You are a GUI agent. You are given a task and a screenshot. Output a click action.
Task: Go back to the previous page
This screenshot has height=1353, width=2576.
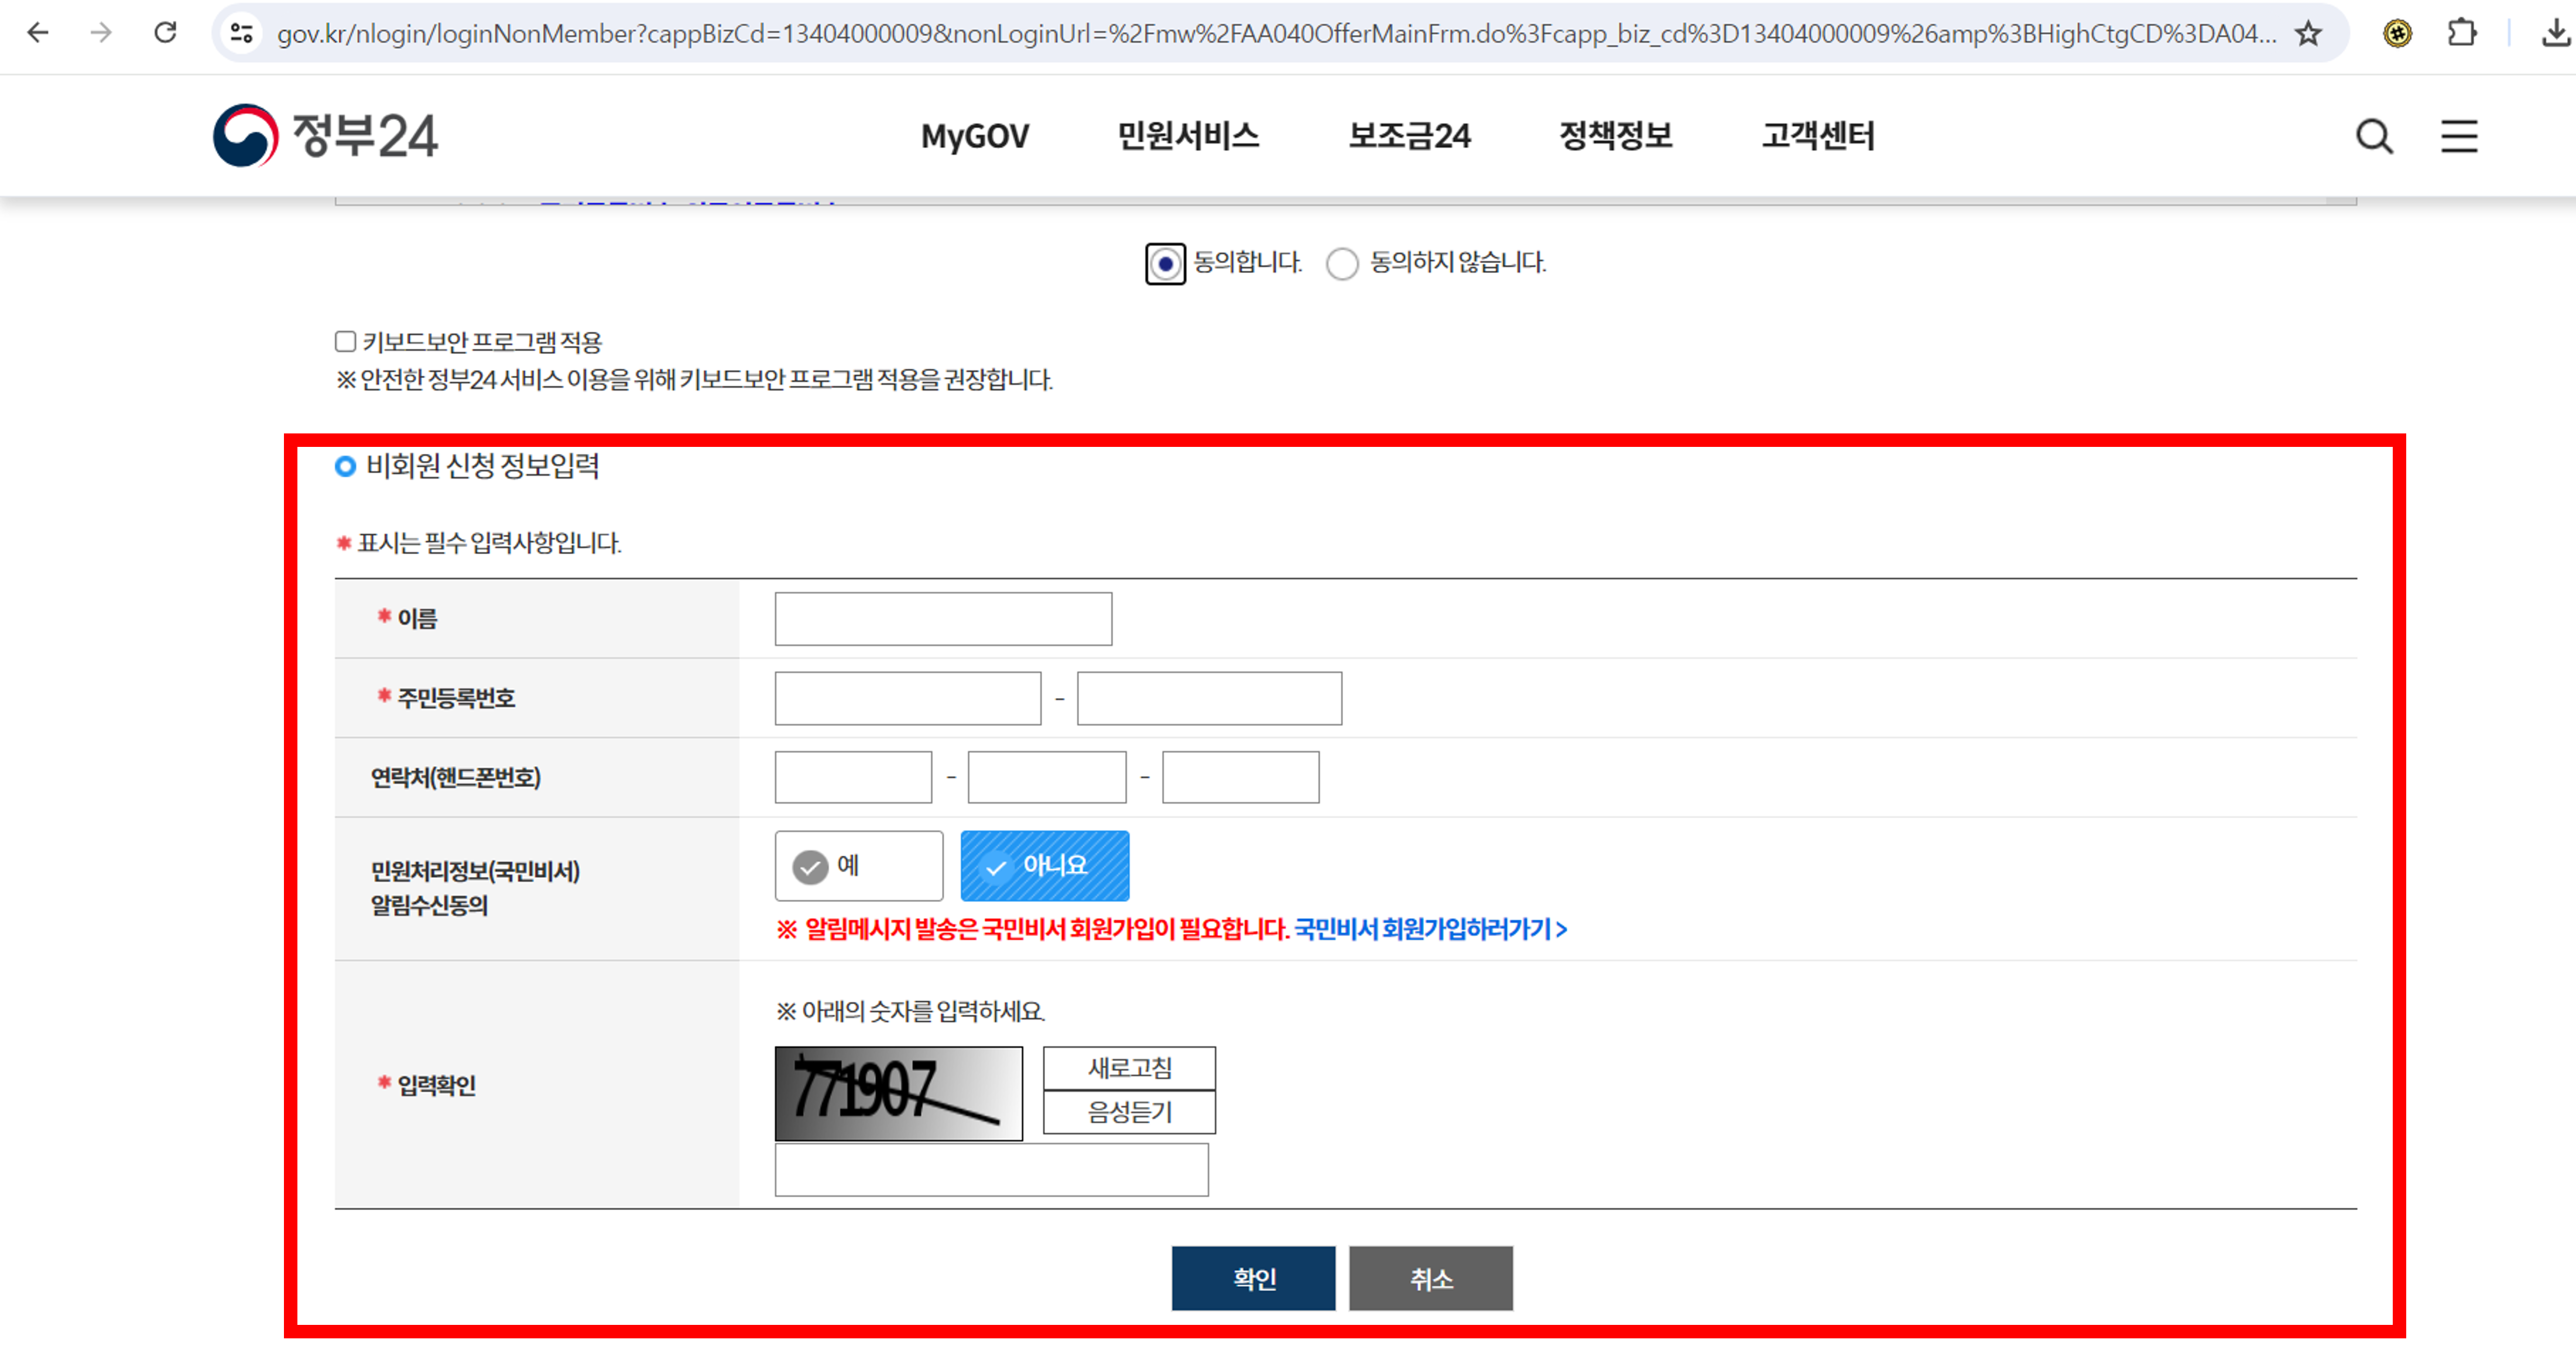pos(37,33)
